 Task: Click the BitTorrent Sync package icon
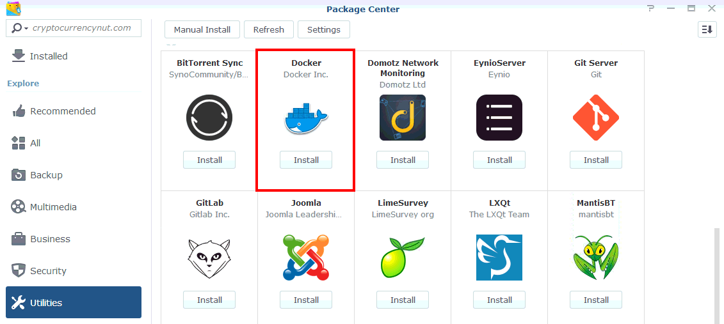pos(209,118)
